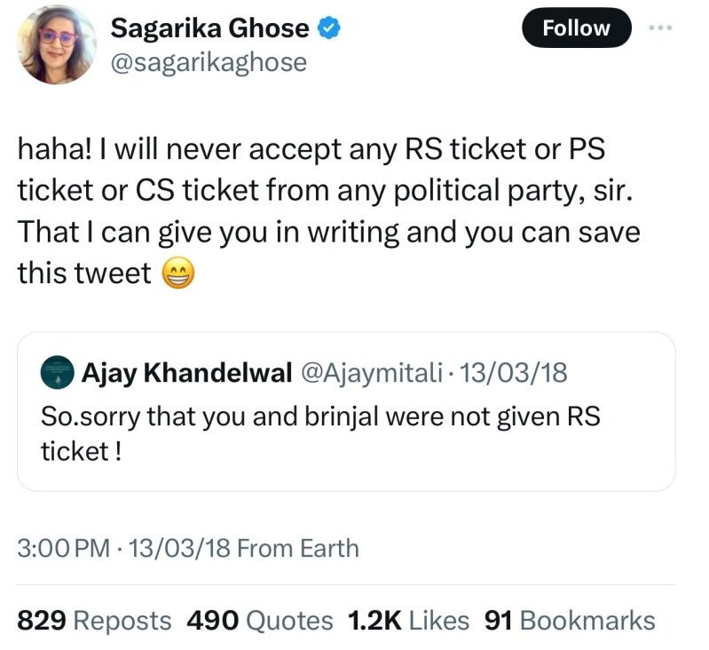This screenshot has width=709, height=650.
Task: Click the 3:00 PM timestamp
Action: (63, 548)
